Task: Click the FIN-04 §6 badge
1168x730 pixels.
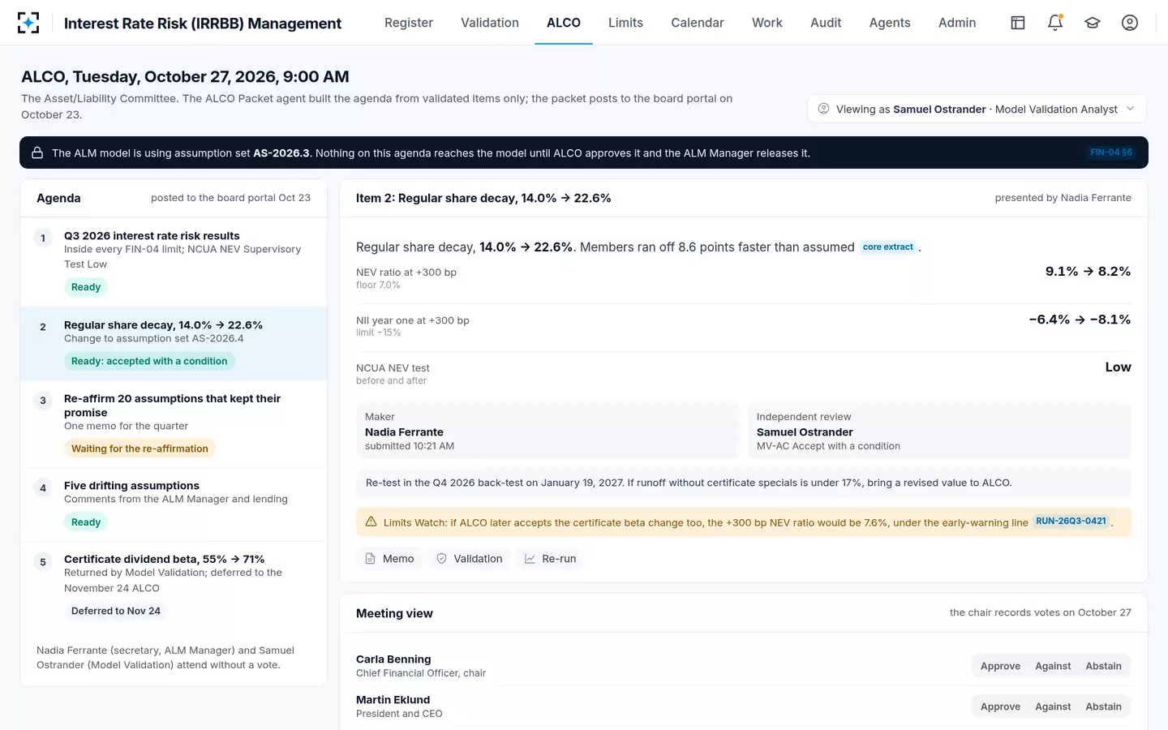Action: coord(1111,152)
